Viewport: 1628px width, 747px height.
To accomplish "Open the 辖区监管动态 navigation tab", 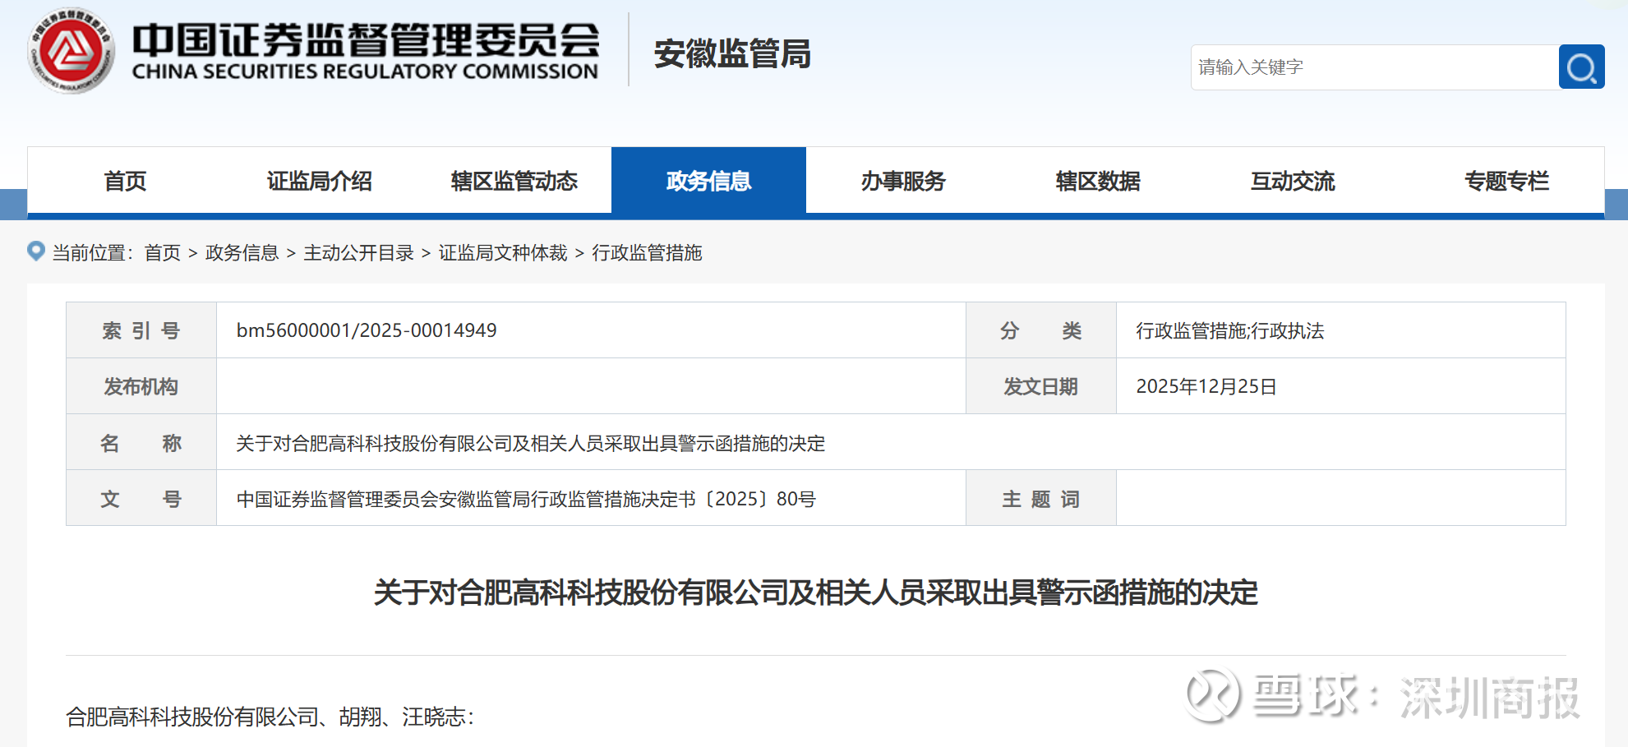I will [x=514, y=181].
